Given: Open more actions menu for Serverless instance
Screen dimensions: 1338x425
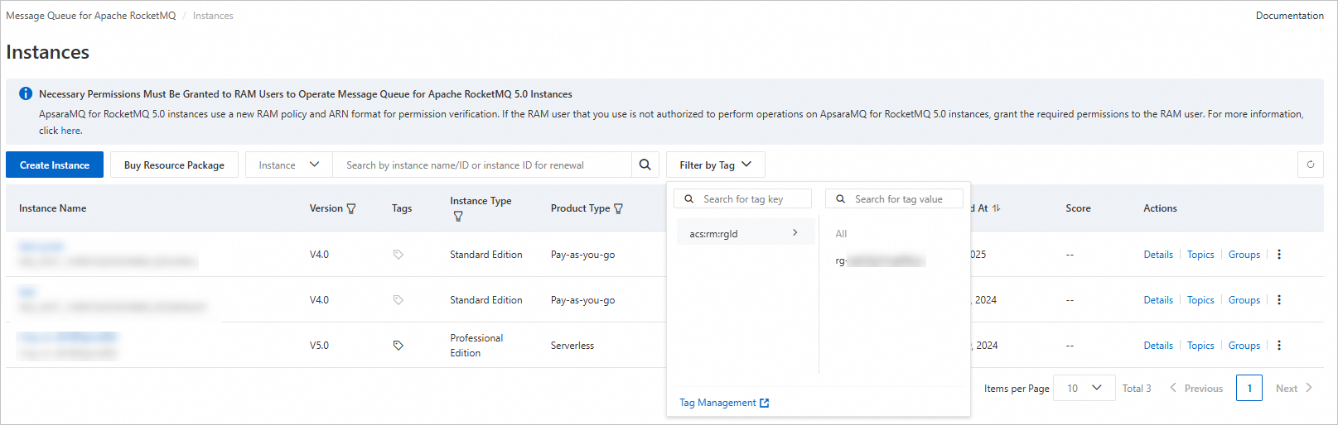Looking at the screenshot, I should tap(1279, 346).
